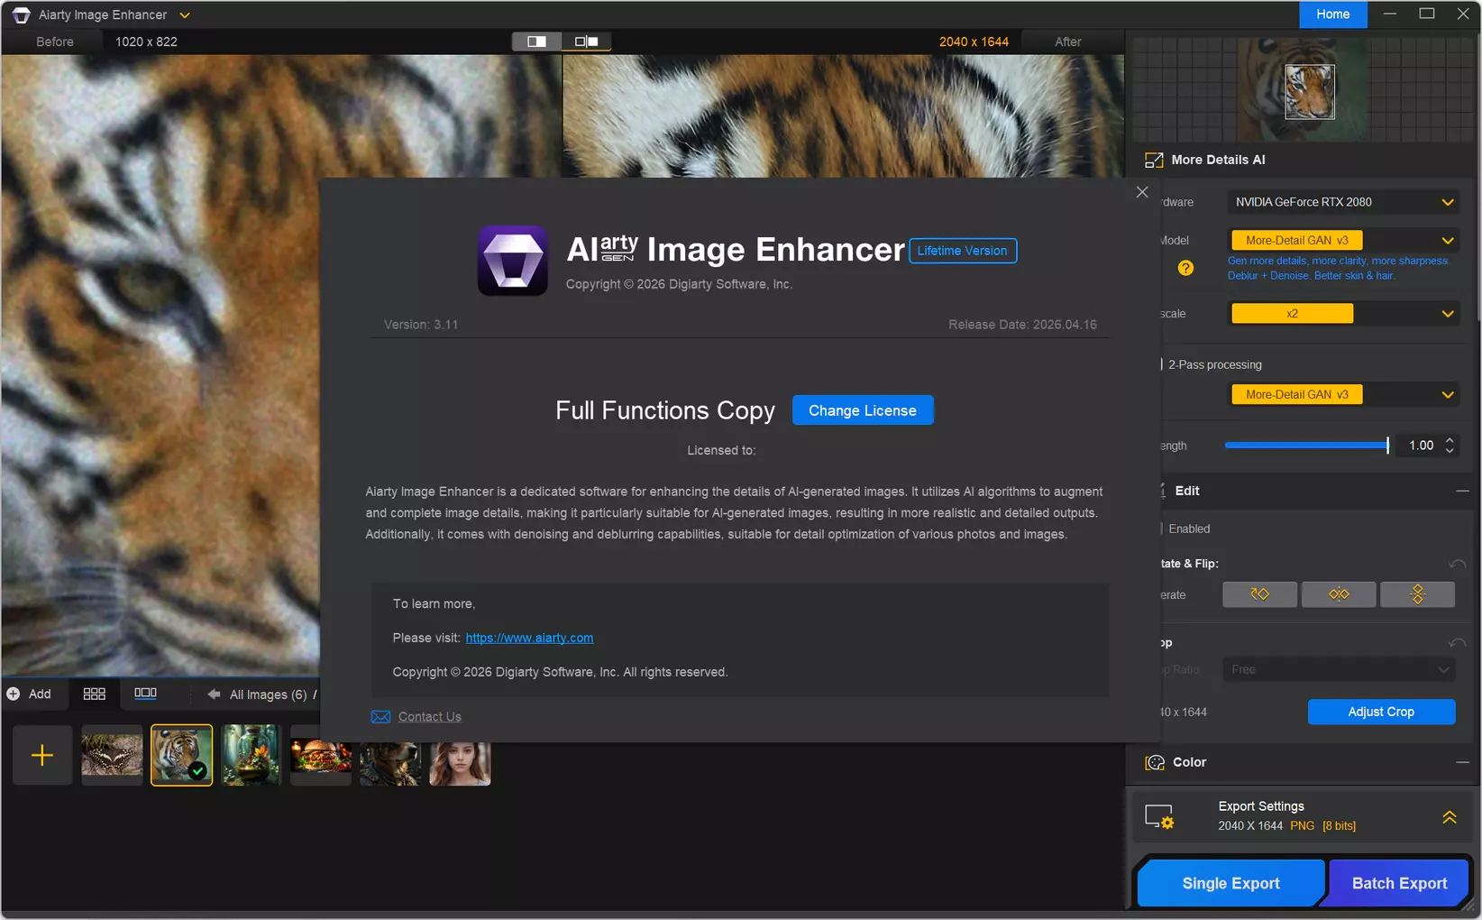Click the More Details AI section icon

tap(1154, 161)
